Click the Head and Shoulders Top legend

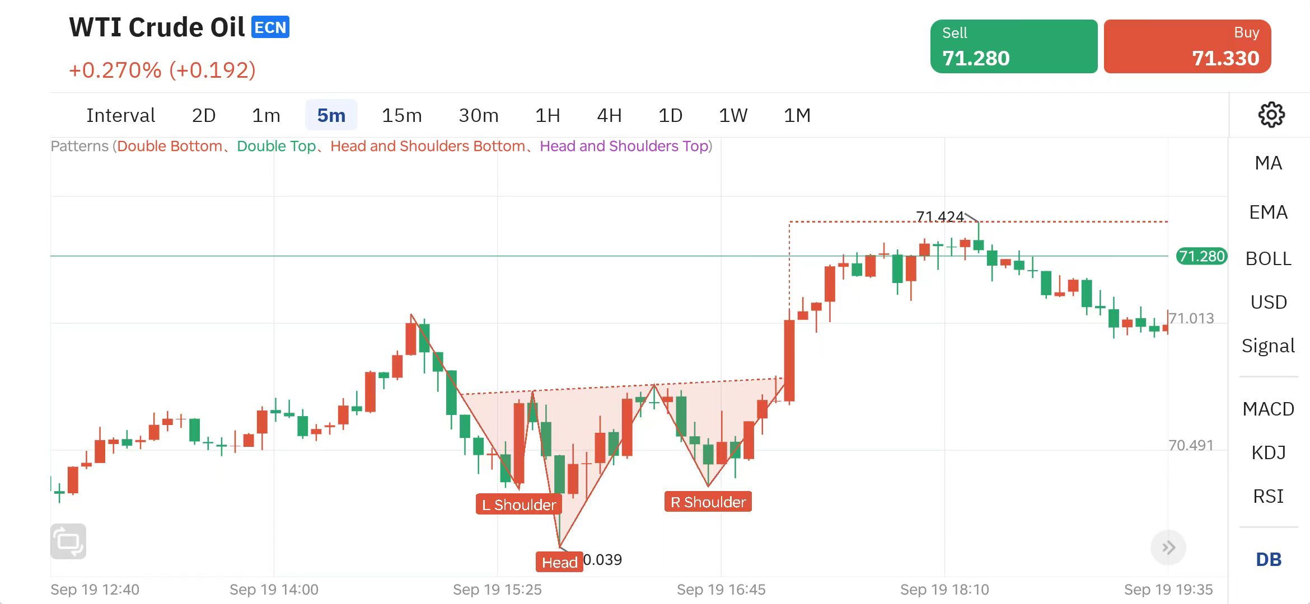point(624,147)
